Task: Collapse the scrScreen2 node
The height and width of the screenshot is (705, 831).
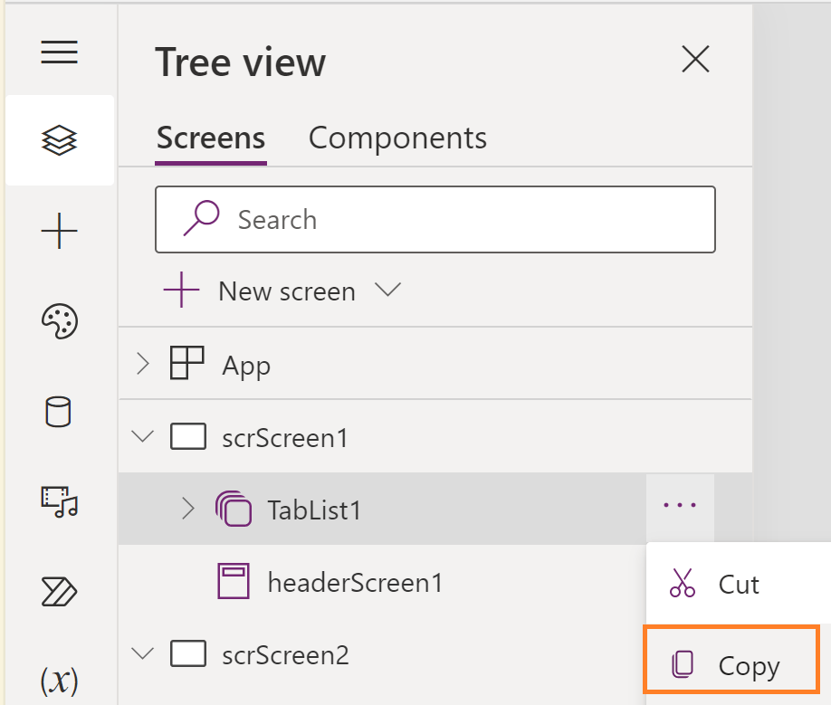Action: pos(142,653)
